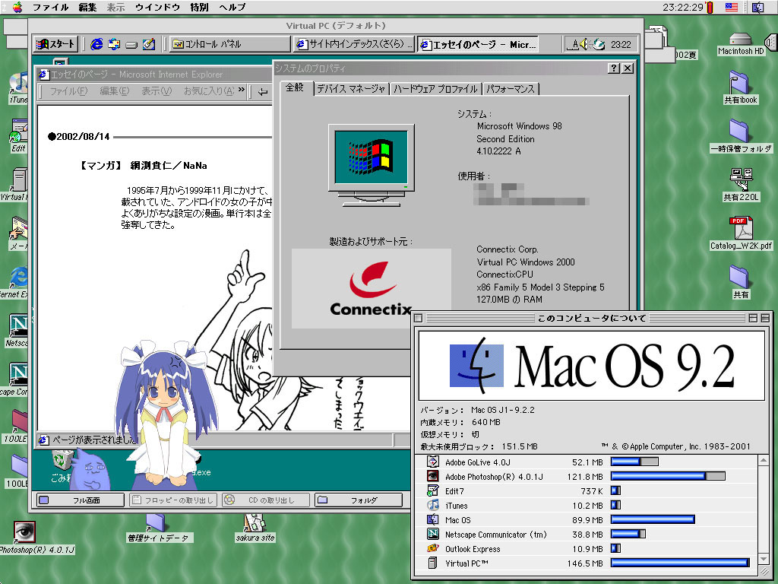Open the ファイル(F) menu in Internet Explorer
This screenshot has height=584, width=778.
click(68, 91)
